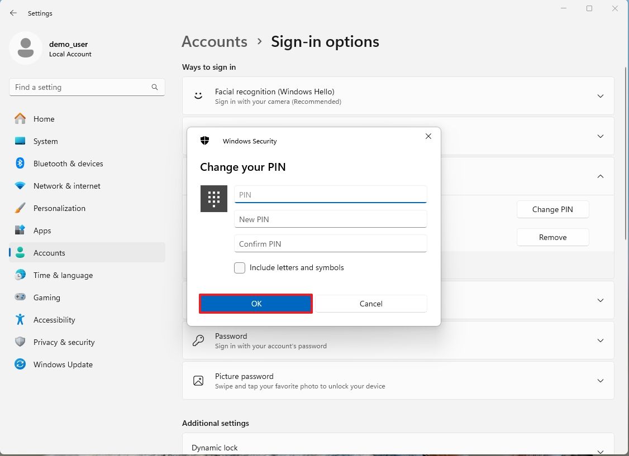Click the Remove PIN button
Viewport: 629px width, 456px height.
coord(552,237)
